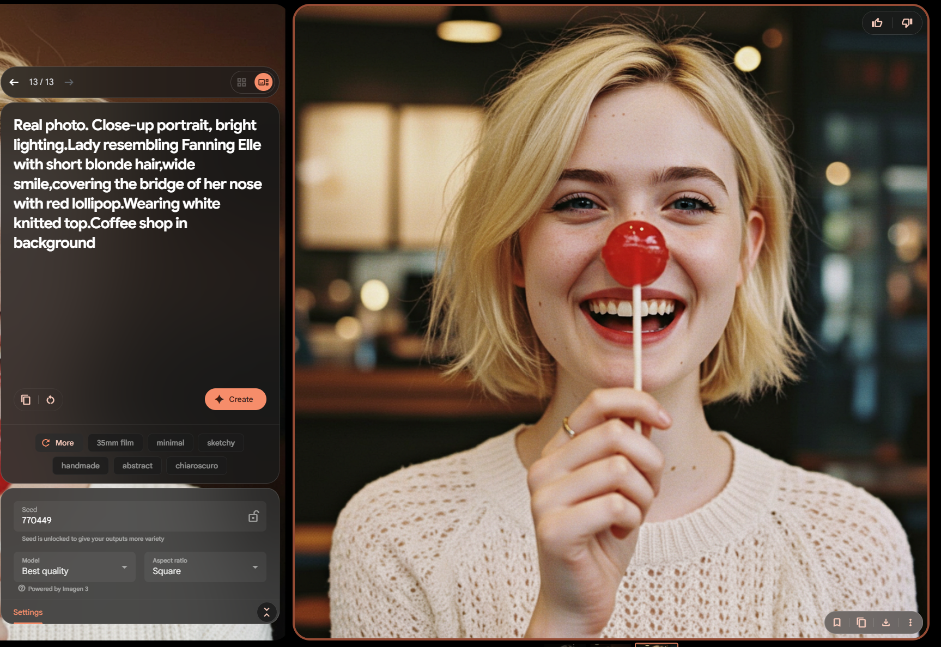This screenshot has width=941, height=647.
Task: Go to the next image arrow
Action: [x=69, y=82]
